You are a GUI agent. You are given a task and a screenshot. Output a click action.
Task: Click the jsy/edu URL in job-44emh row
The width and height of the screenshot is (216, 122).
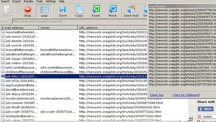(x=113, y=41)
